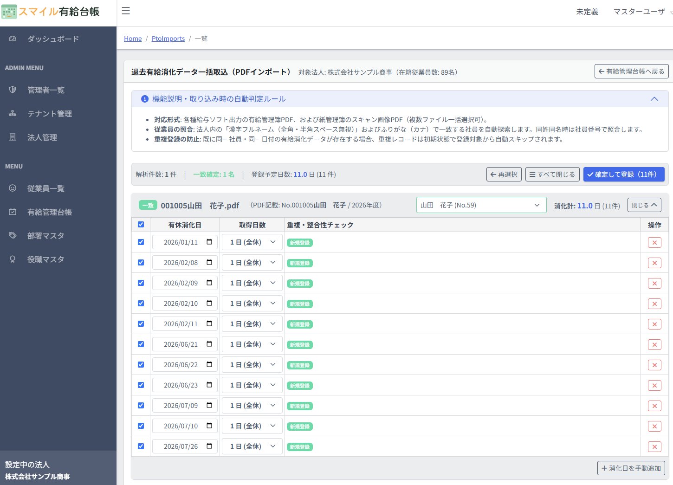Click the 再選択 button

point(504,175)
